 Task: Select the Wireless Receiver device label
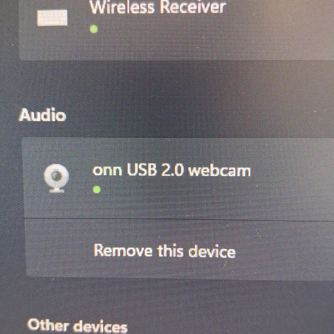pyautogui.click(x=157, y=7)
